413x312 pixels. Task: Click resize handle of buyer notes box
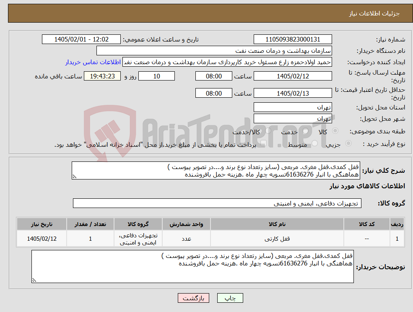point(34,281)
